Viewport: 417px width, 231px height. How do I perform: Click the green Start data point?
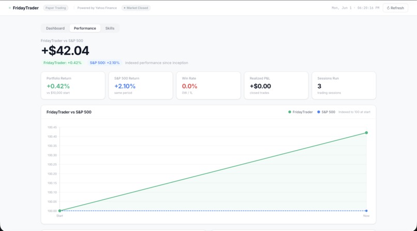(x=60, y=211)
